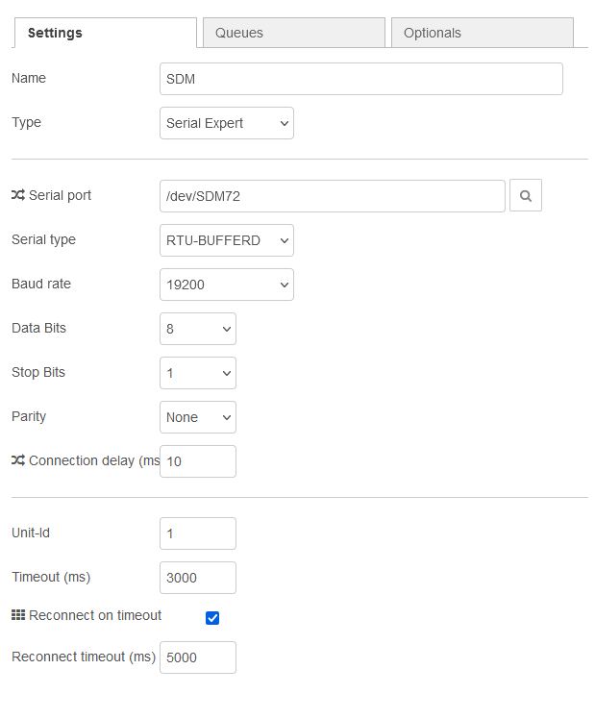Click the Reconnect timeout field showing 5000

[198, 657]
